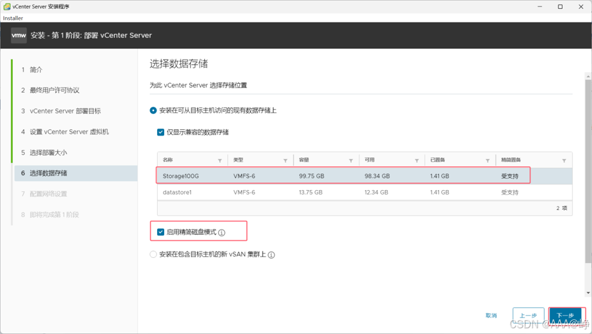Click info icon beside the new vSAN cluster option
592x334 pixels.
coord(271,255)
